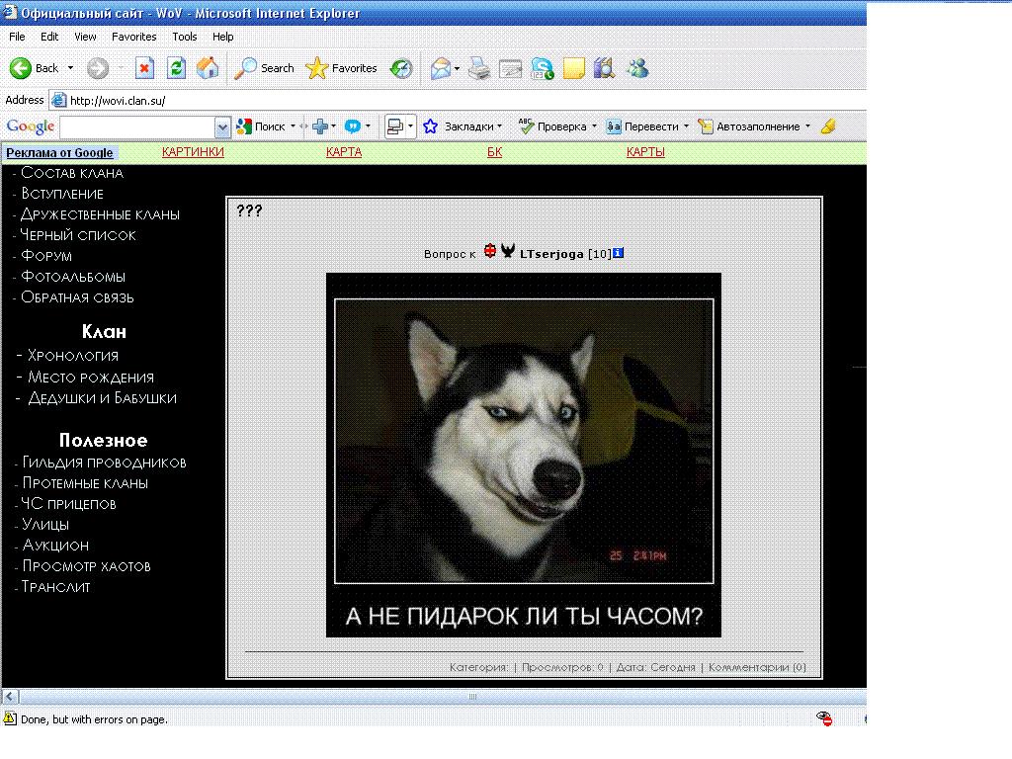Viewport: 1012px width, 759px height.
Task: Click the Stop icon in the toolbar
Action: point(144,68)
